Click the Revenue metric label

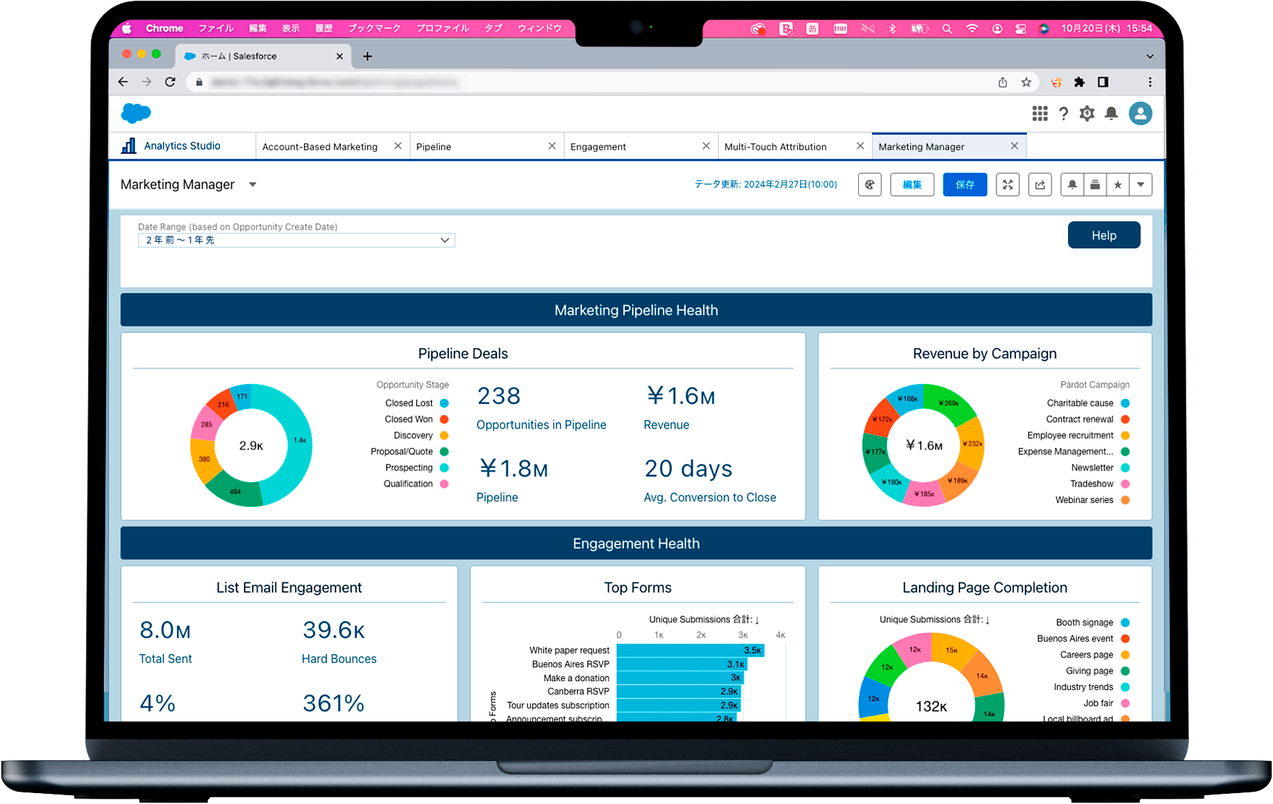click(x=666, y=425)
